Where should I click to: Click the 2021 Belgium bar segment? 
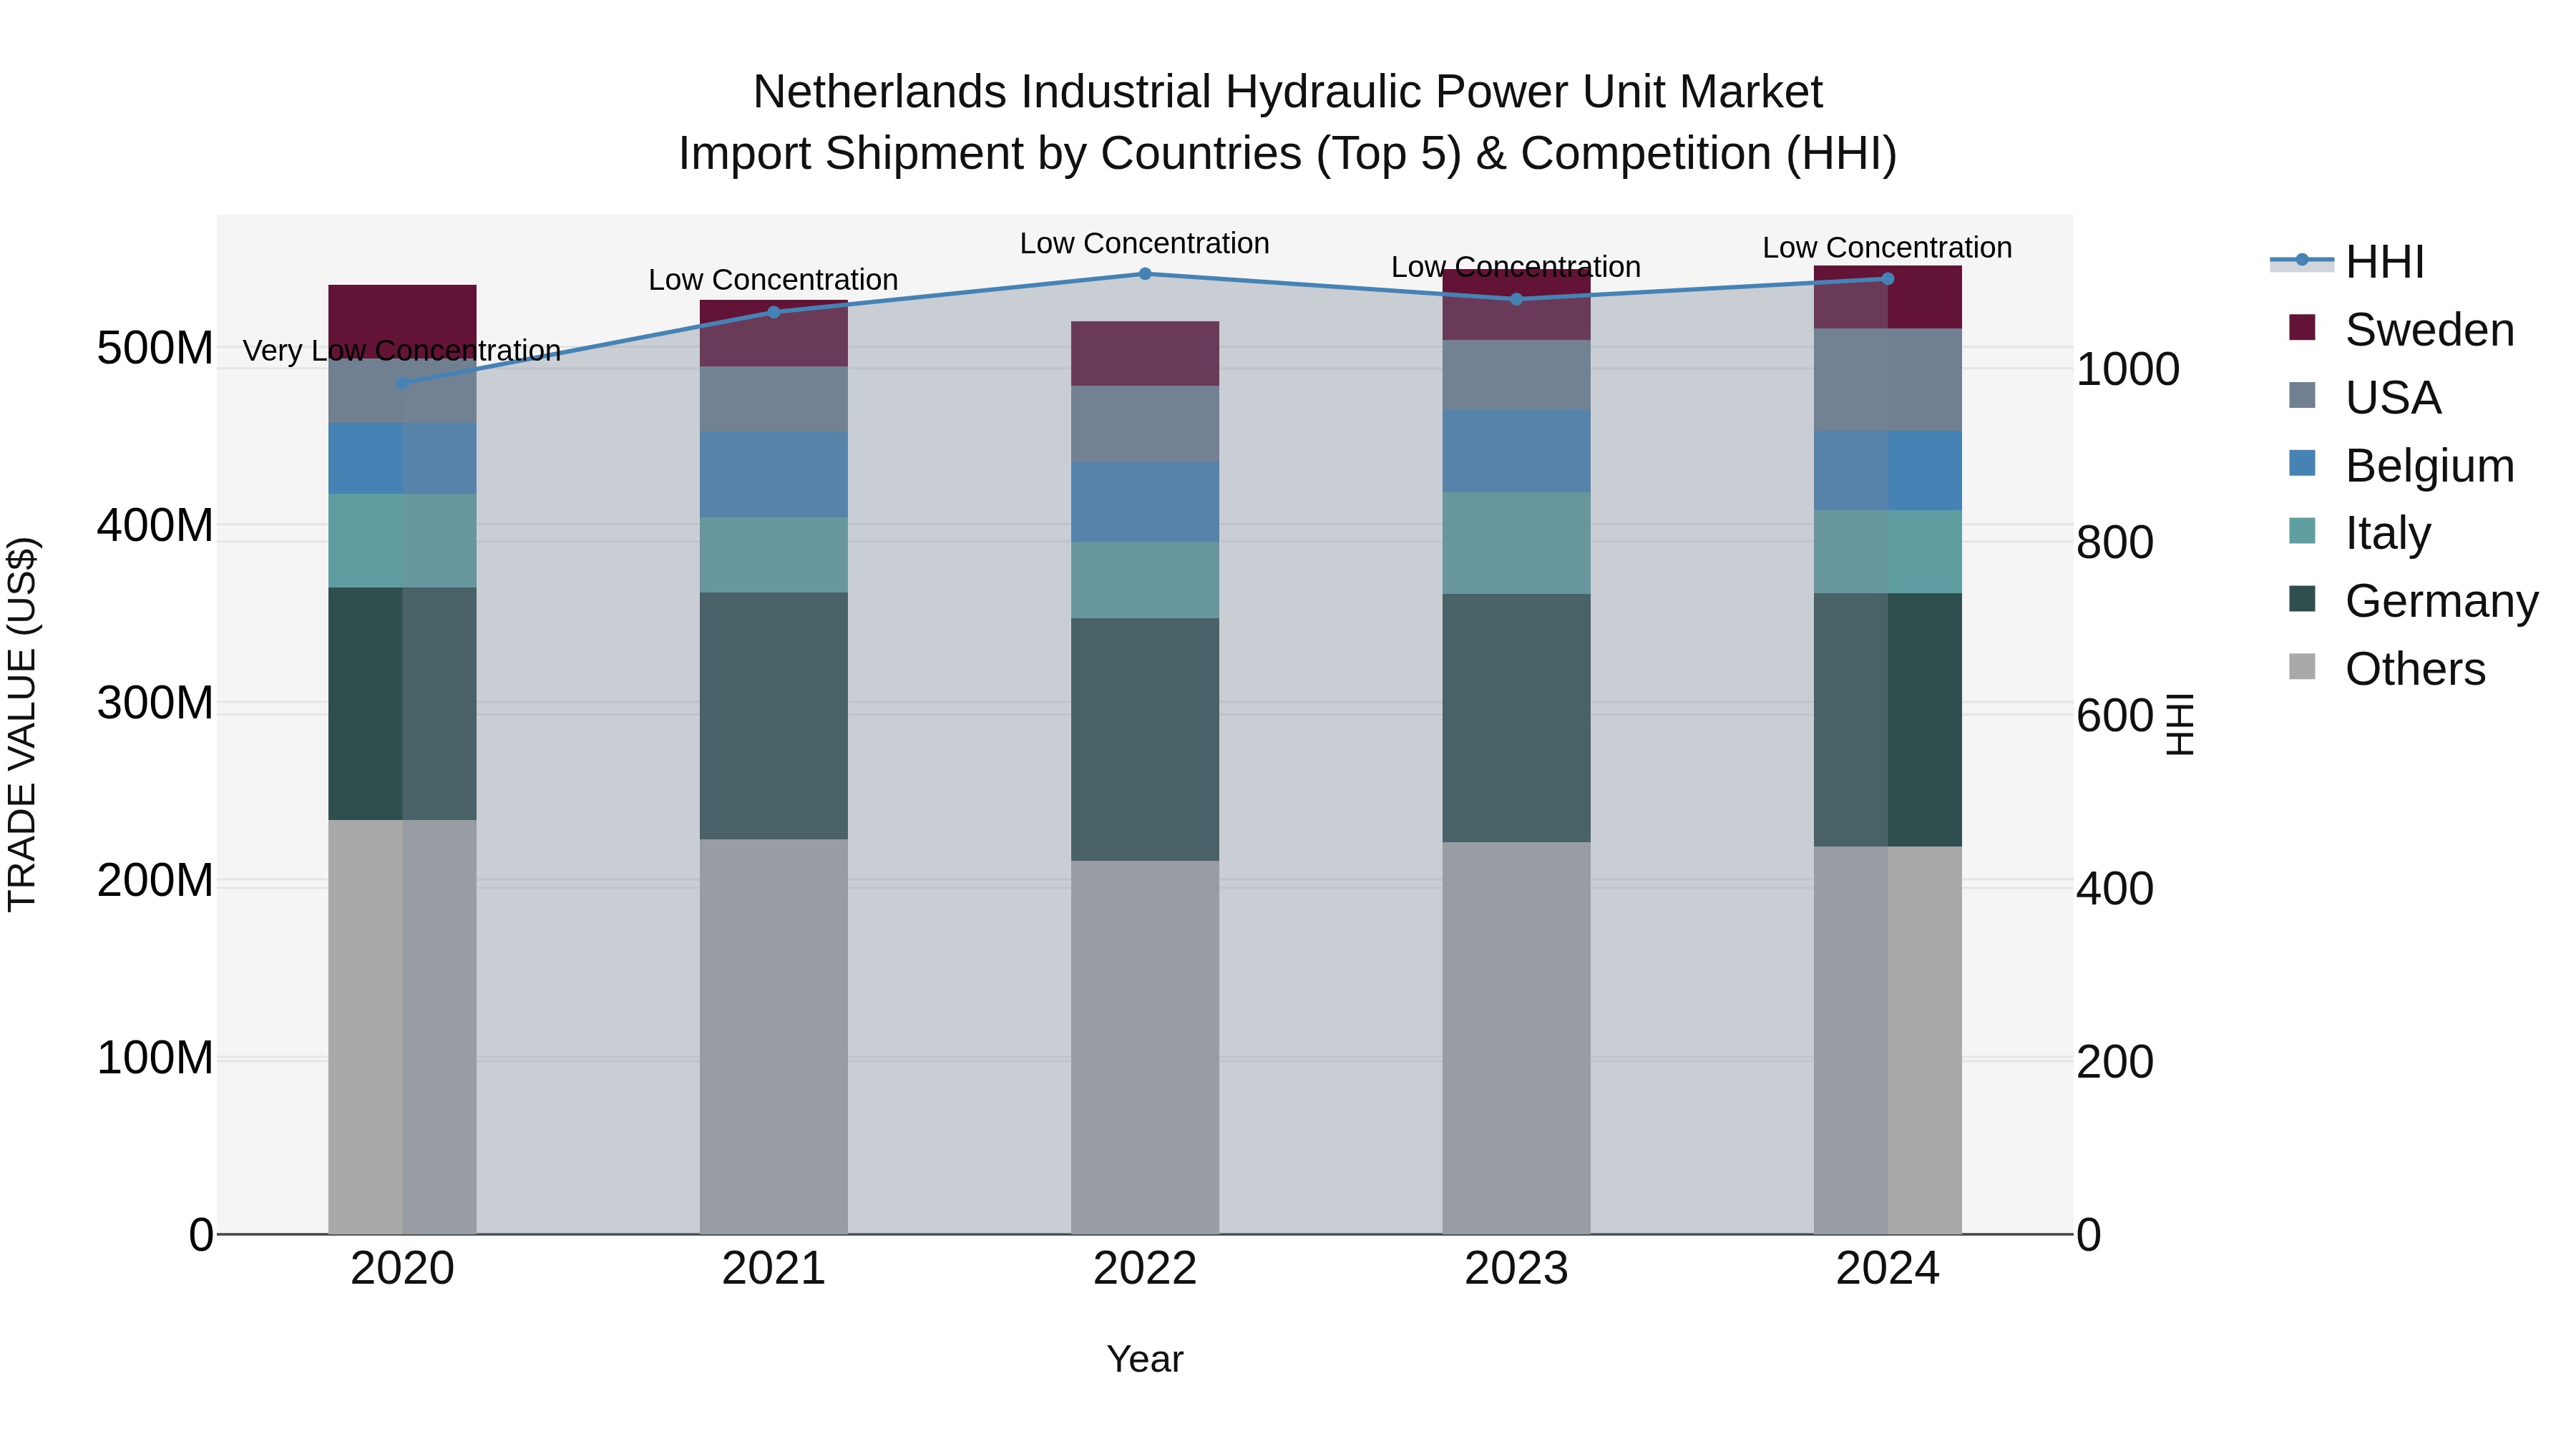point(774,475)
